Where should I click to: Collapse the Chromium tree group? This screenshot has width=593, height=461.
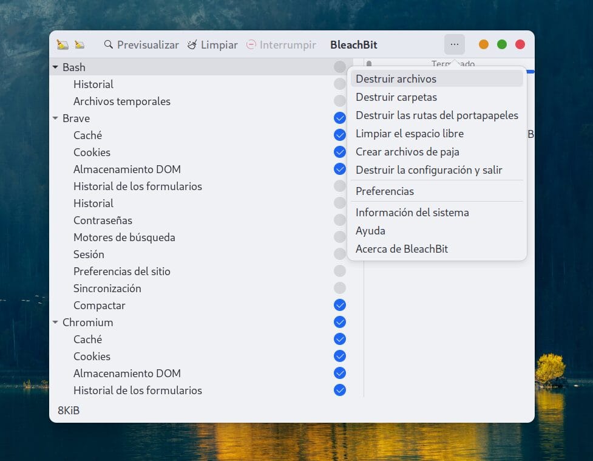55,322
